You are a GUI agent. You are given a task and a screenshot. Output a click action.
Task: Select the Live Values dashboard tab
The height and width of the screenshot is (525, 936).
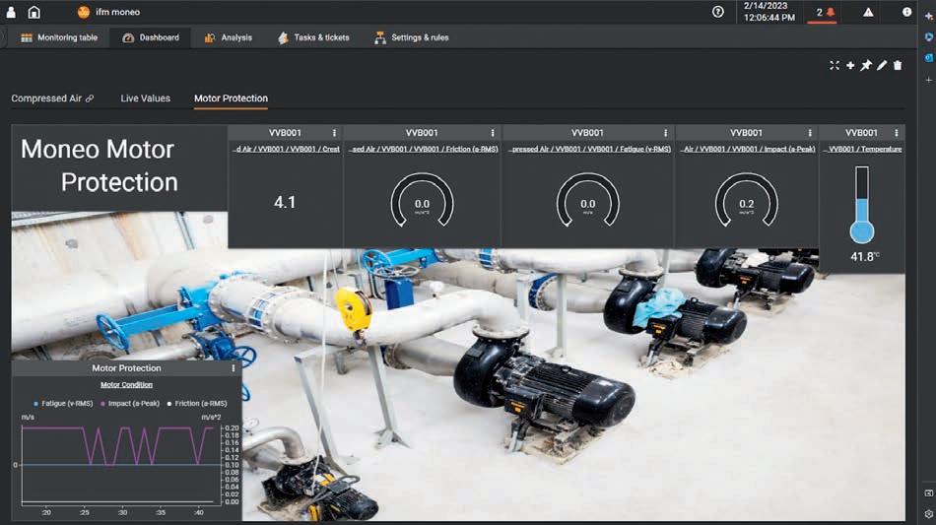(145, 98)
